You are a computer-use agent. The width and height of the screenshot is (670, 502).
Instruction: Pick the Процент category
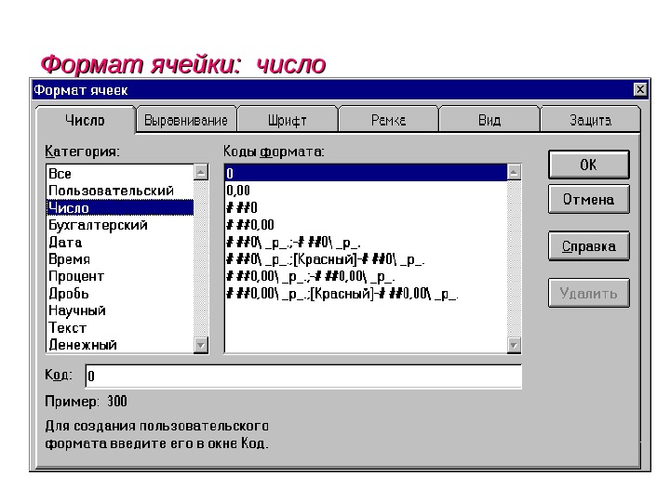[120, 276]
